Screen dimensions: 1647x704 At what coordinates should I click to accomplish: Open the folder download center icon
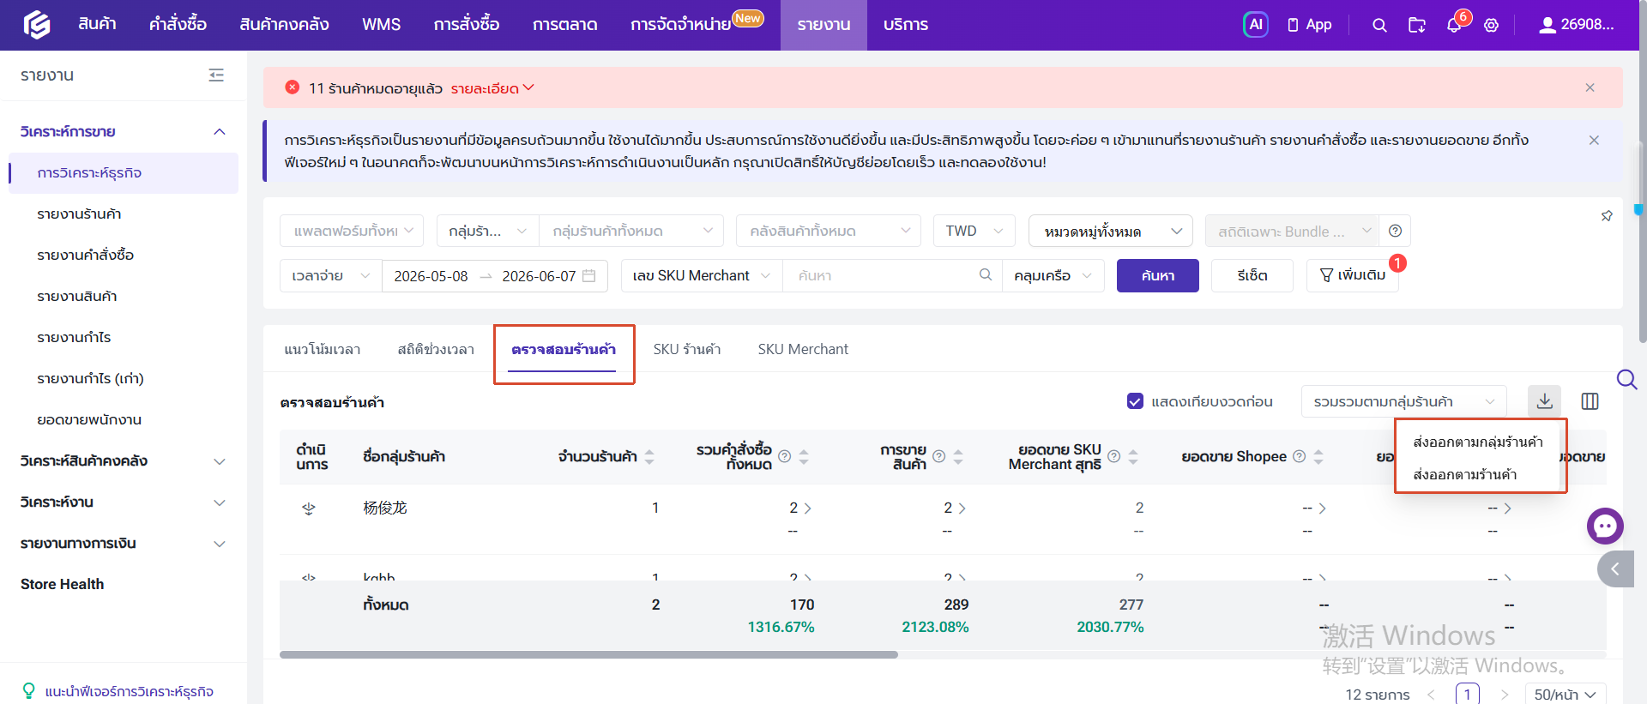1417,25
